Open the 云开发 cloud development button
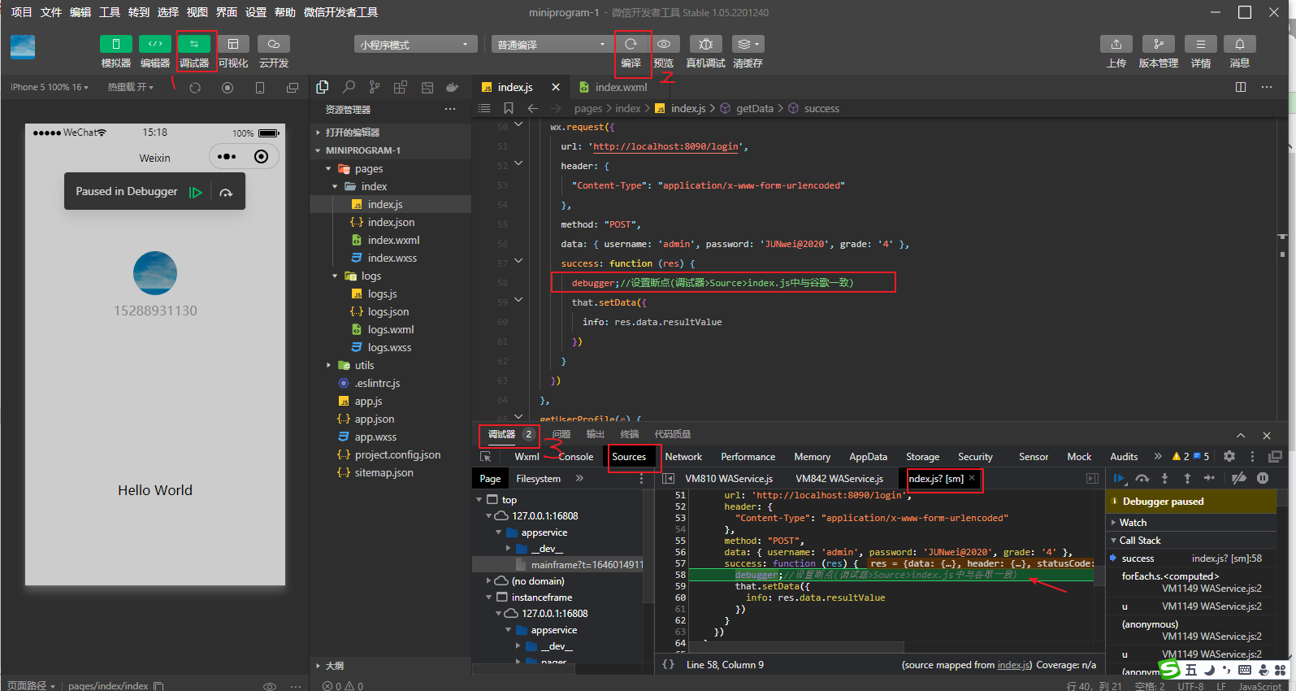 pos(274,44)
